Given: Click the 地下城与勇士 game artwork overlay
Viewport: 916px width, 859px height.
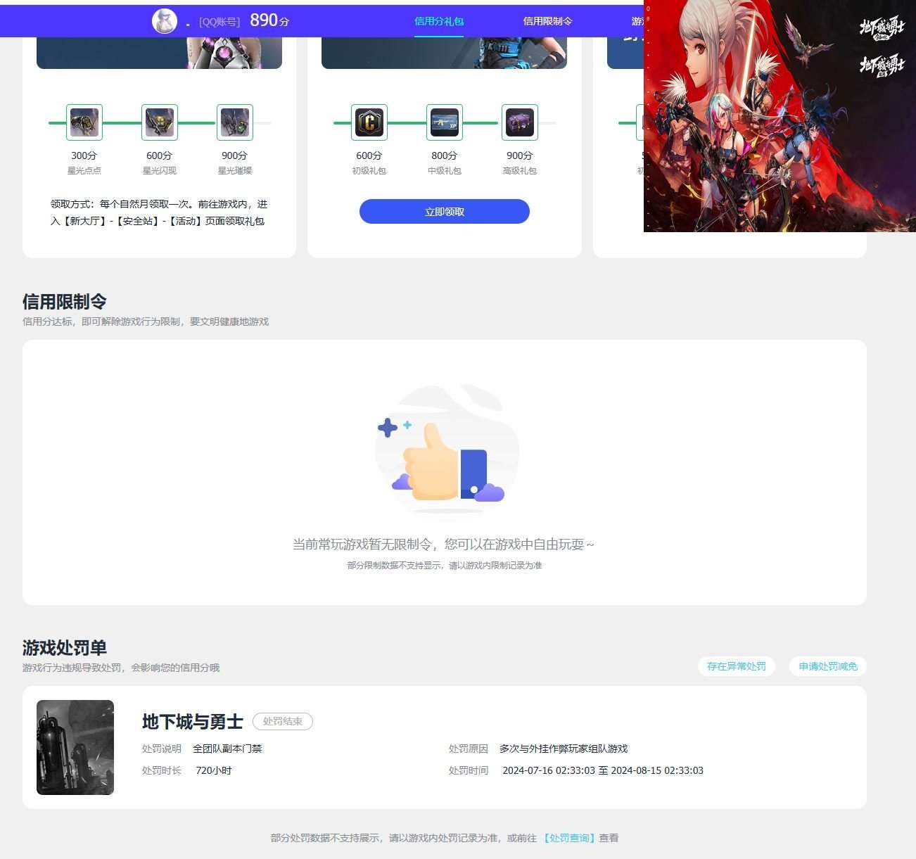Looking at the screenshot, I should point(780,116).
